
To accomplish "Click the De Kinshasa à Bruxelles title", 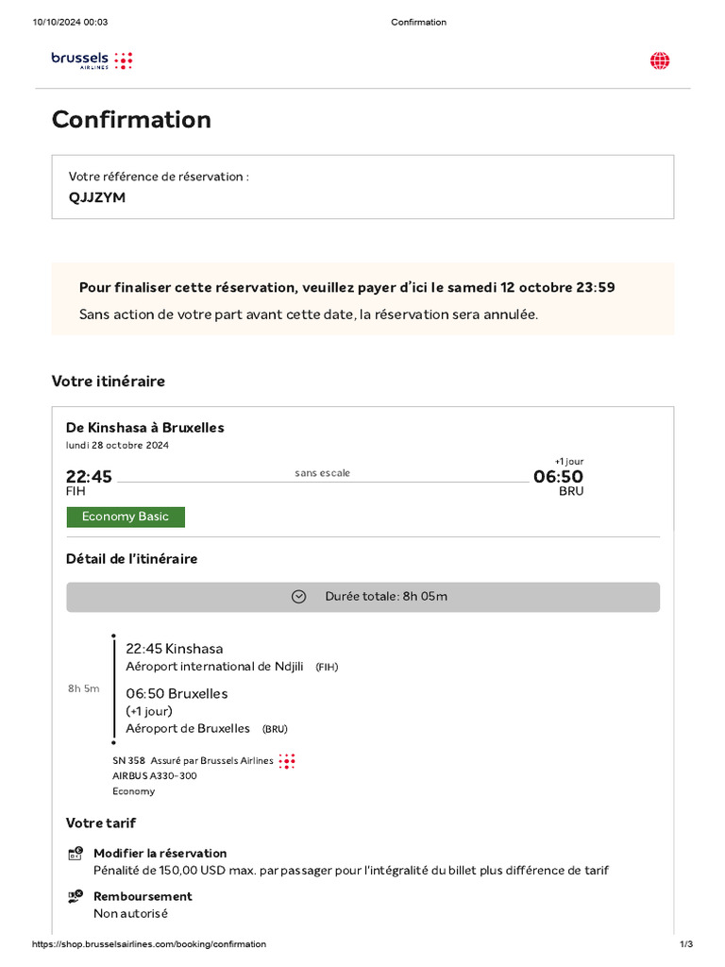I will point(144,428).
